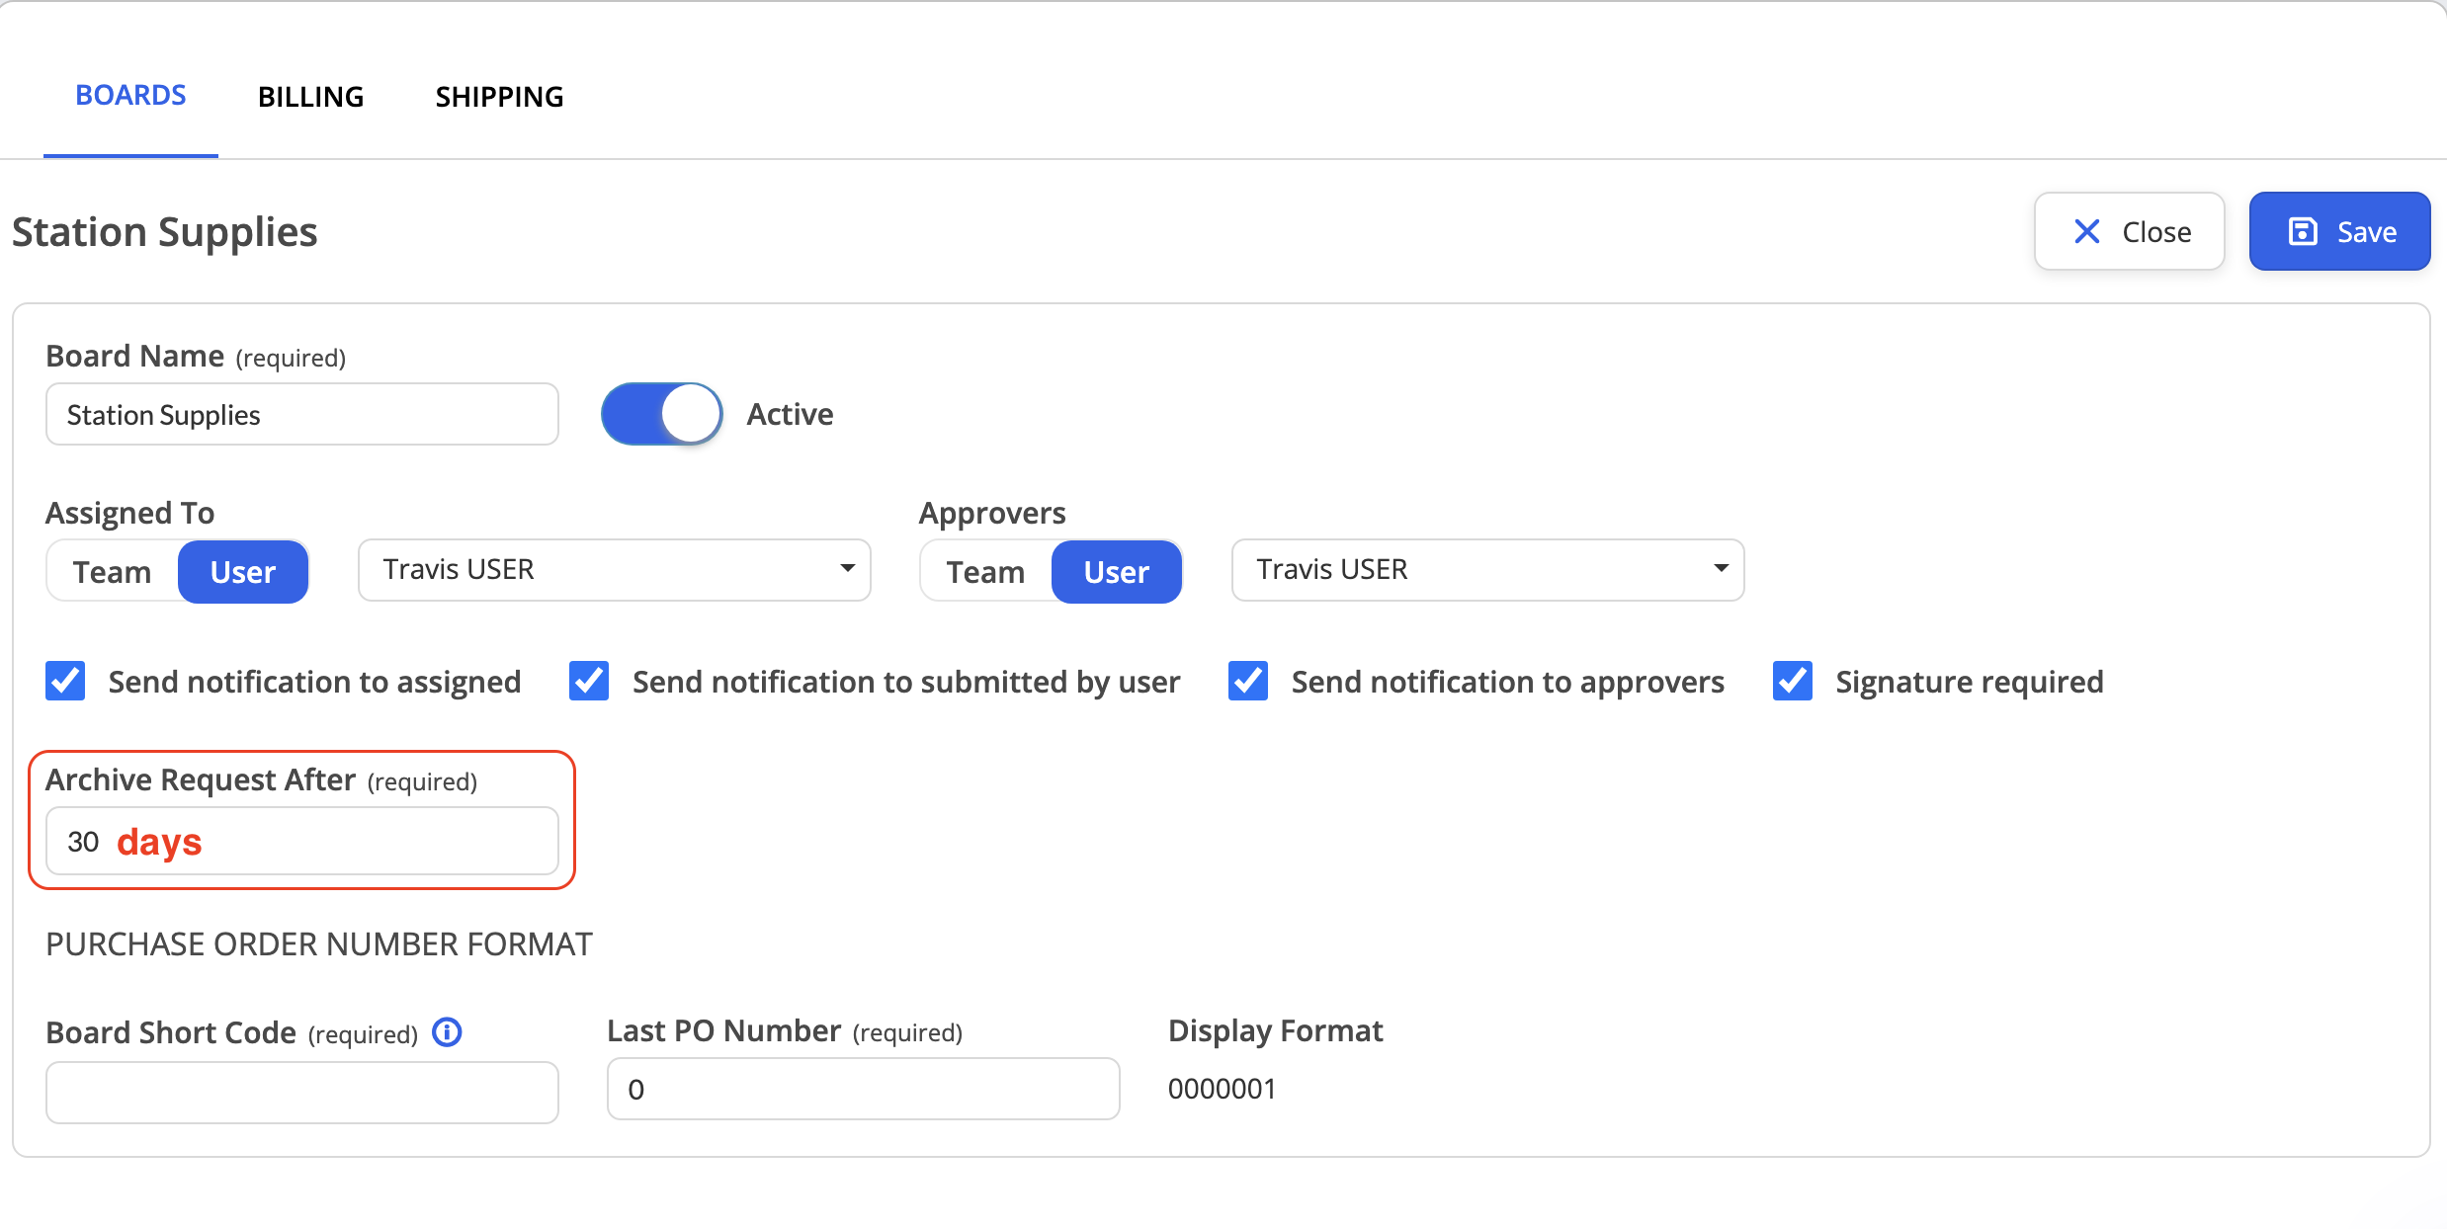Screen dimensions: 2447x1229
Task: Uncheck Send notification to submitted by user
Action: click(589, 681)
